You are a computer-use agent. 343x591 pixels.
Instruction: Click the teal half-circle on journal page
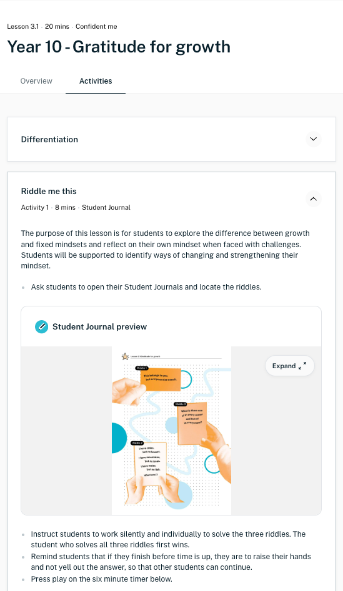tap(119, 438)
